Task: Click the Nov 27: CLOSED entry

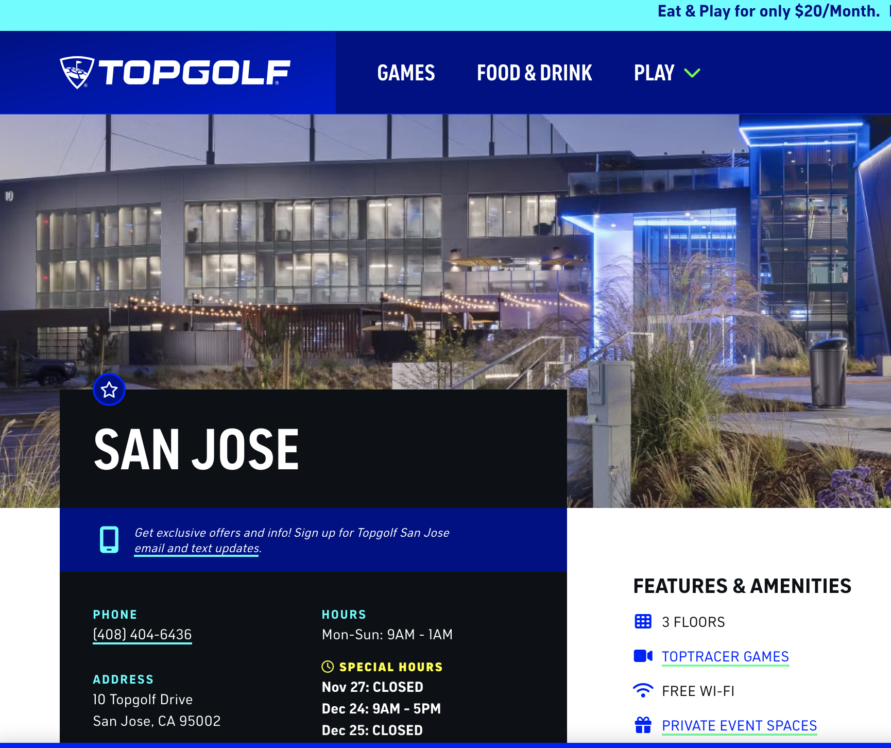Action: 372,687
